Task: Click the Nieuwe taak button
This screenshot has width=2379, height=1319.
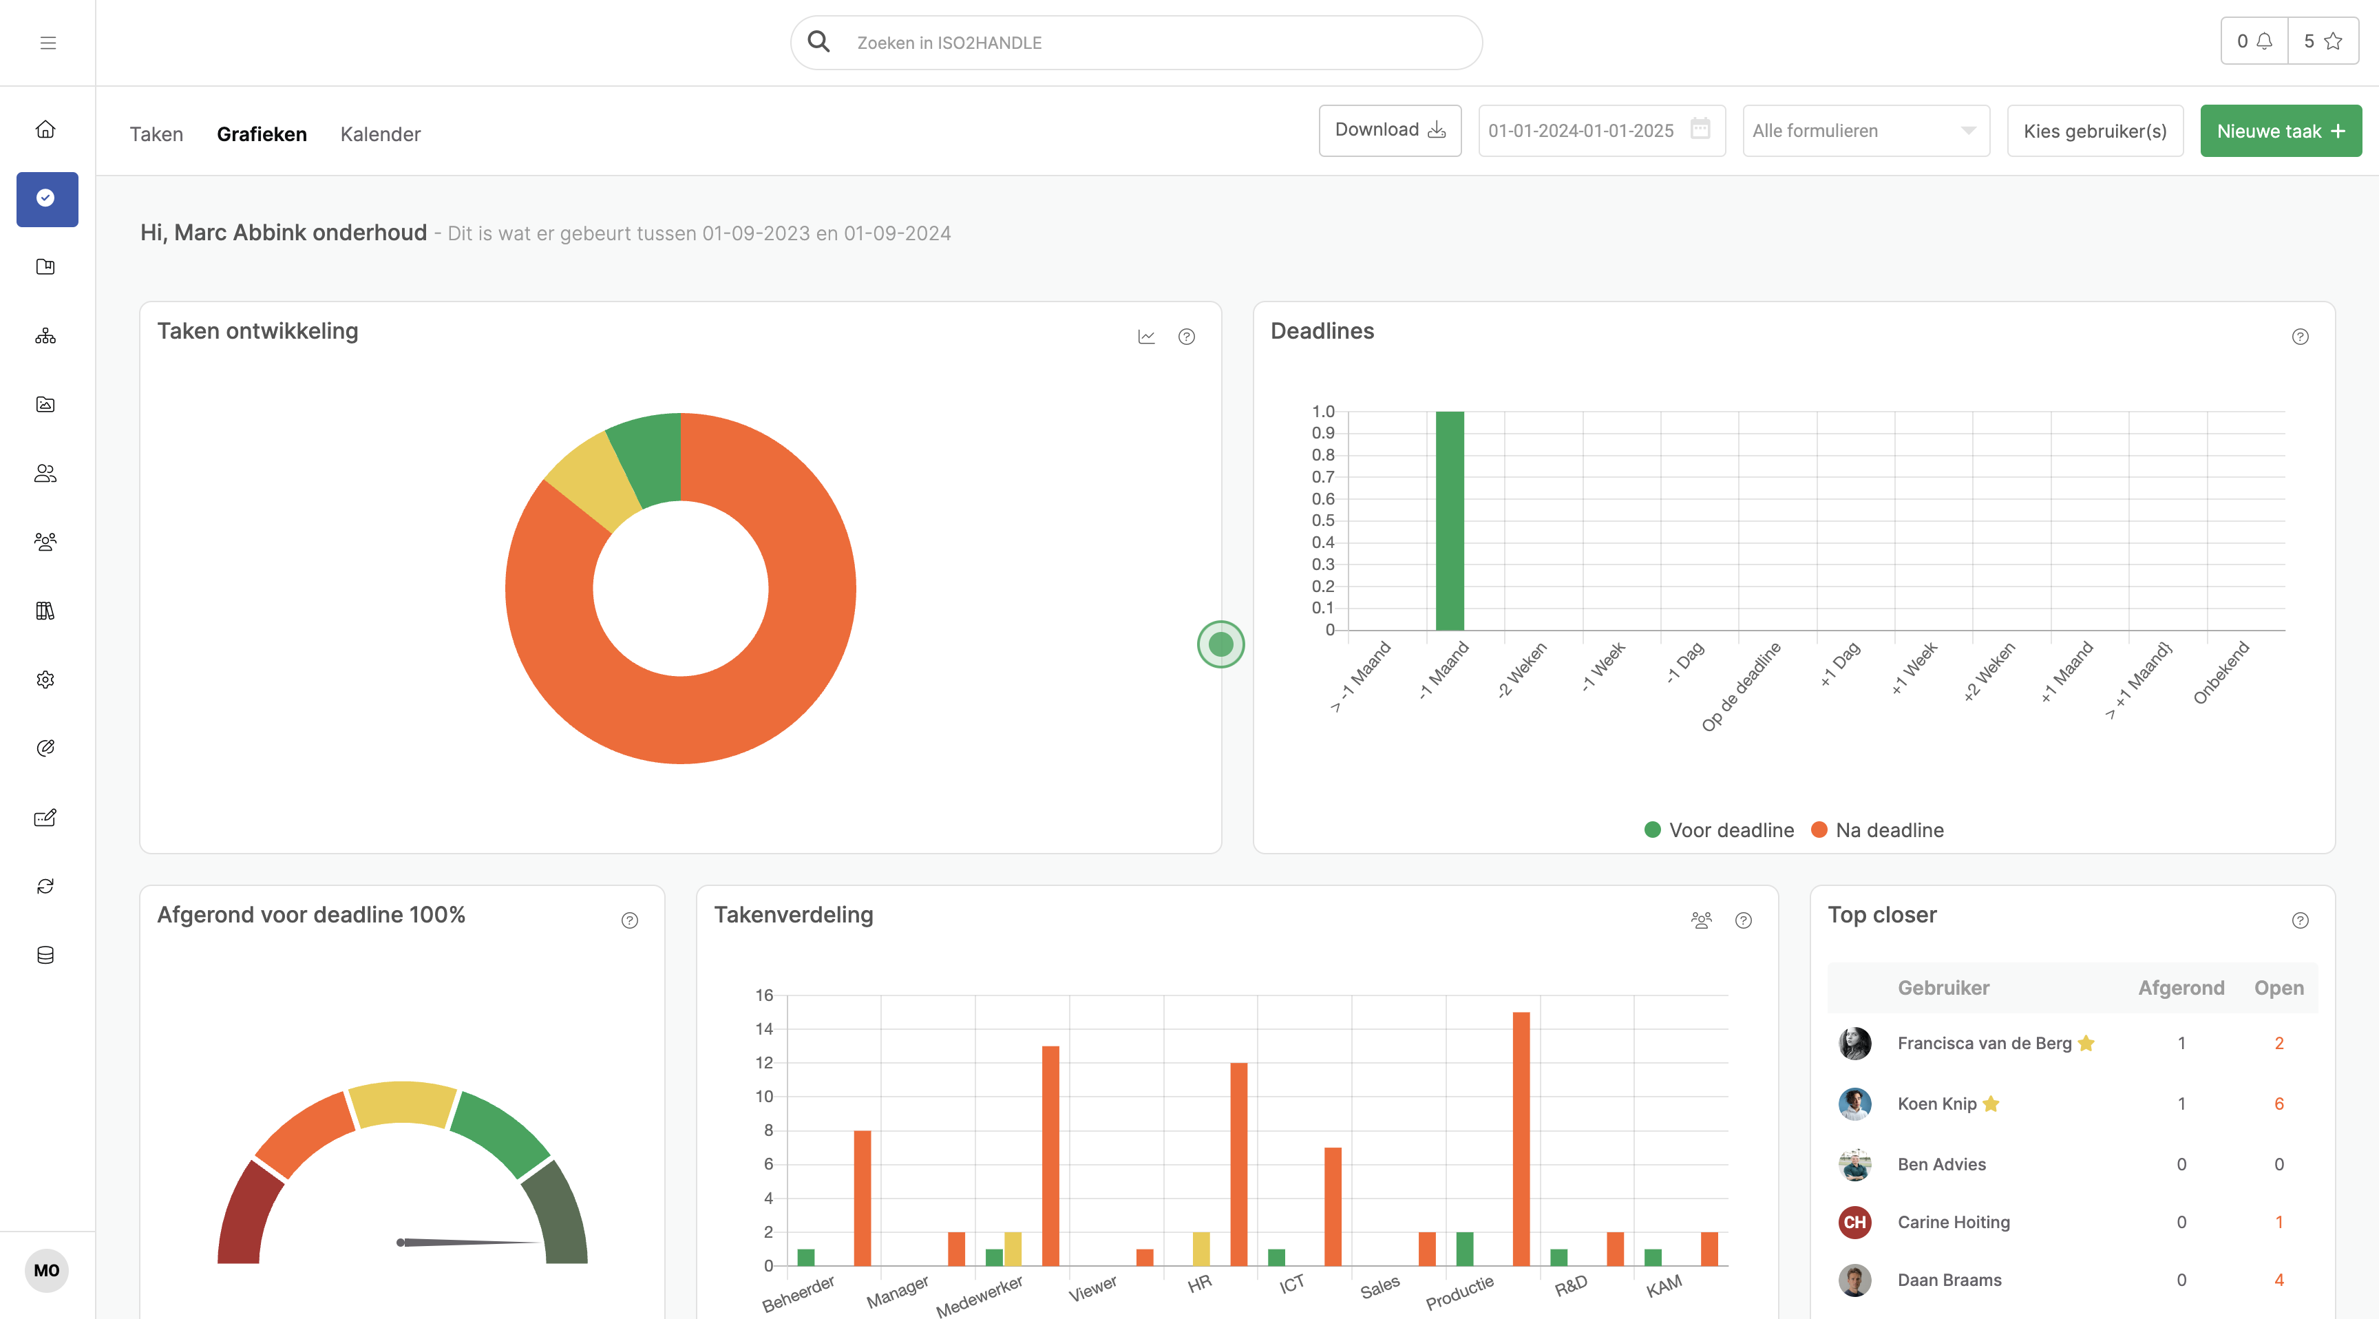Action: (2281, 131)
